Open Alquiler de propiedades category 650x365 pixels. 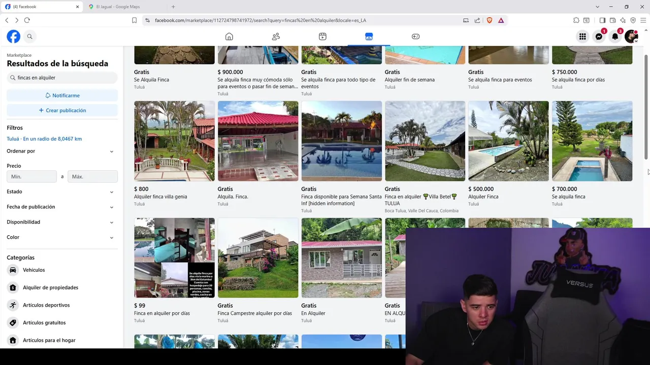[x=62, y=287]
